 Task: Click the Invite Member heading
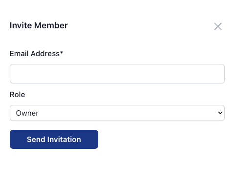click(39, 25)
